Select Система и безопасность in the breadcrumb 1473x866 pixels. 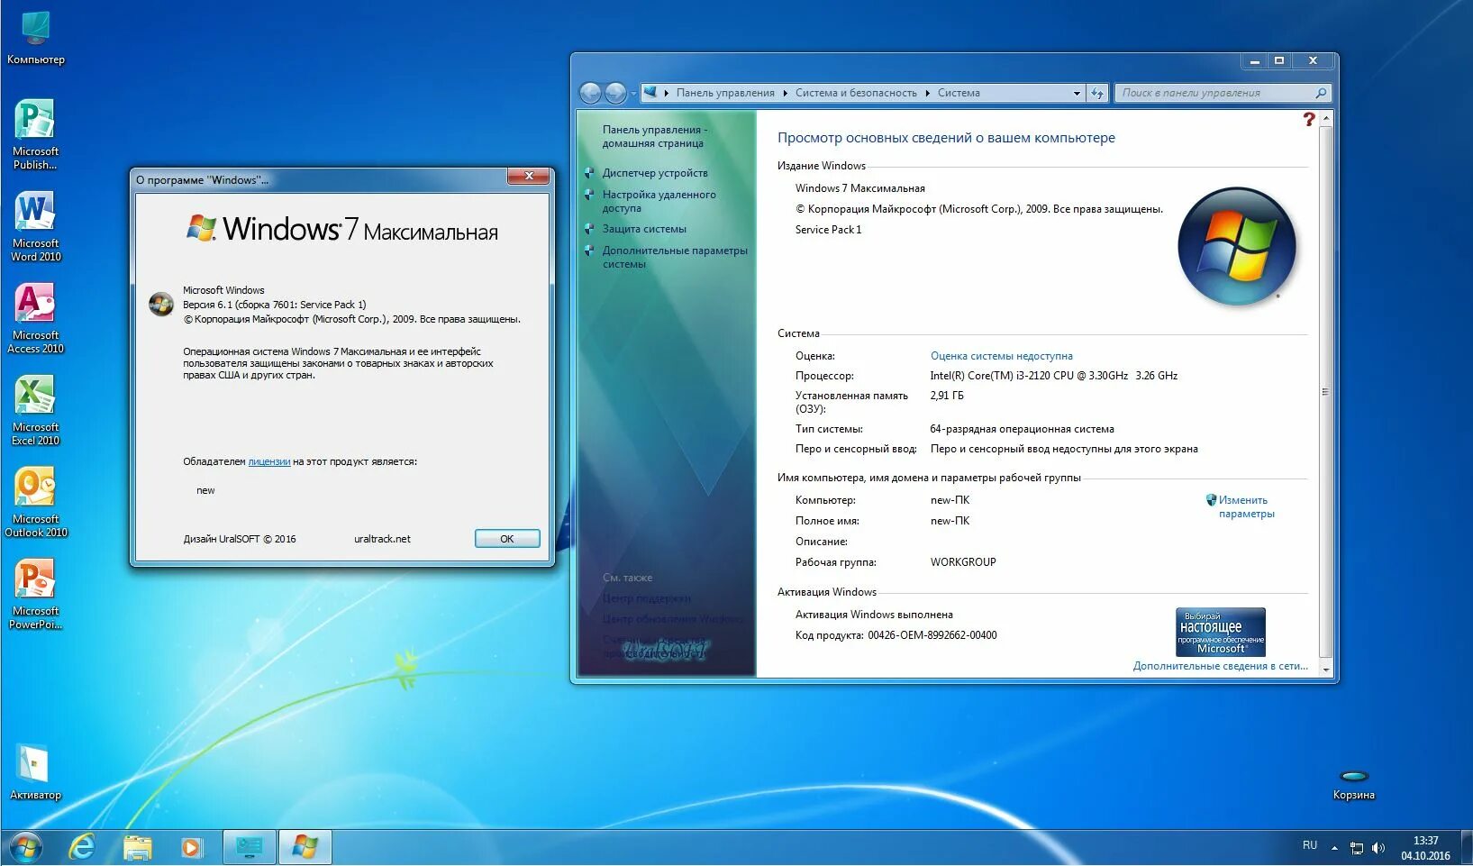(x=856, y=93)
